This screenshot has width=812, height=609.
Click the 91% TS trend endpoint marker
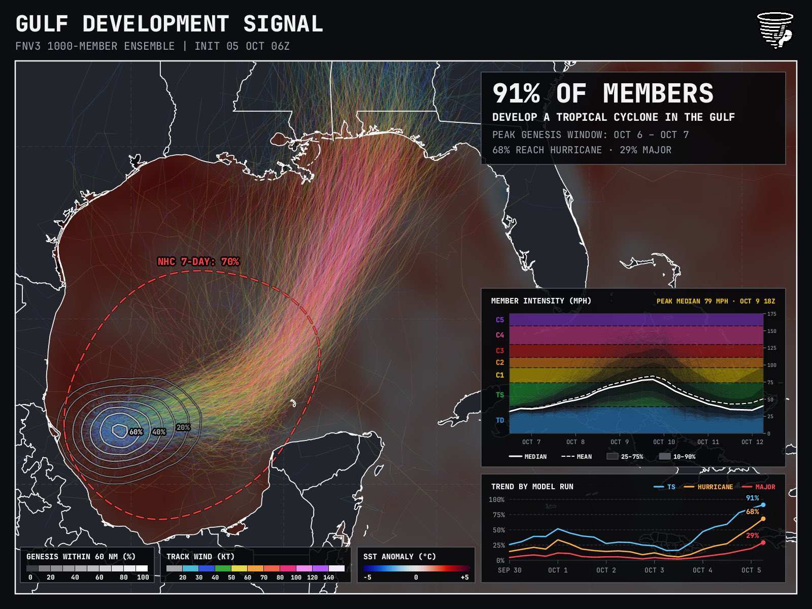[763, 505]
